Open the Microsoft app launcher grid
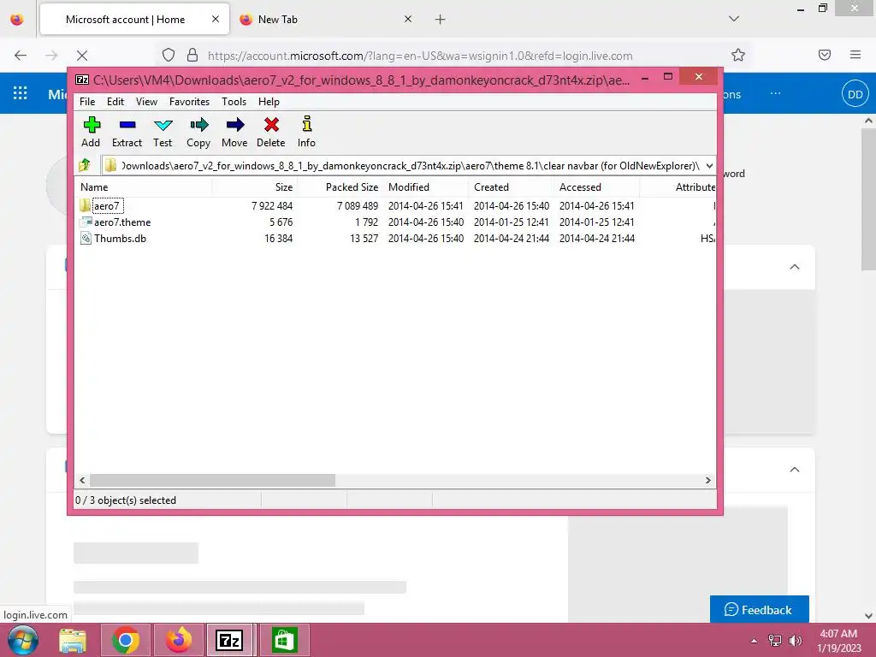This screenshot has height=657, width=876. [21, 93]
